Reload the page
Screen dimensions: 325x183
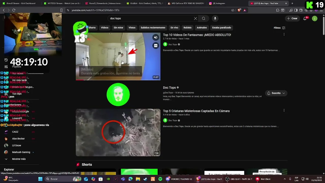click(x=14, y=10)
